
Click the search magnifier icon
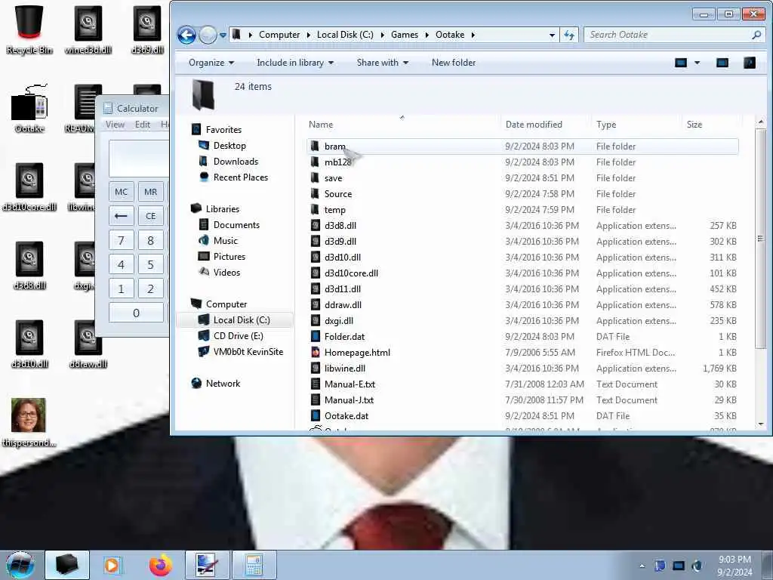pyautogui.click(x=756, y=35)
